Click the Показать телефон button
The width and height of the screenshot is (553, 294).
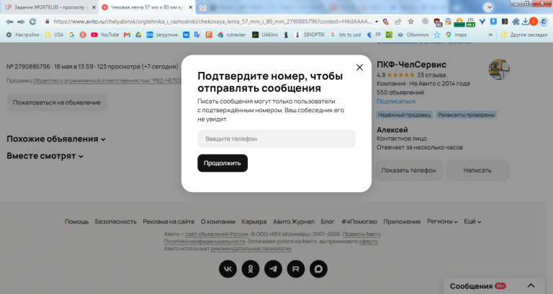click(408, 170)
